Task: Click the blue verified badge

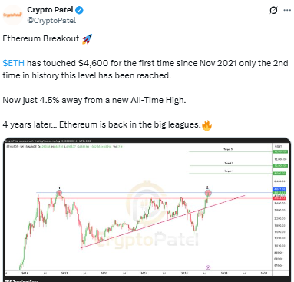Action: (80, 10)
